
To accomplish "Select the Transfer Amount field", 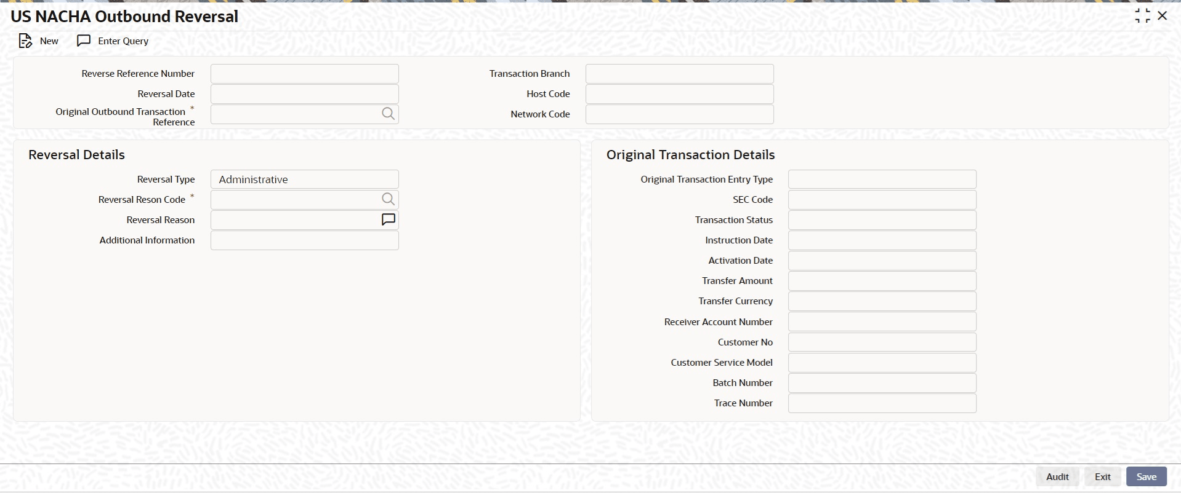I will click(882, 281).
